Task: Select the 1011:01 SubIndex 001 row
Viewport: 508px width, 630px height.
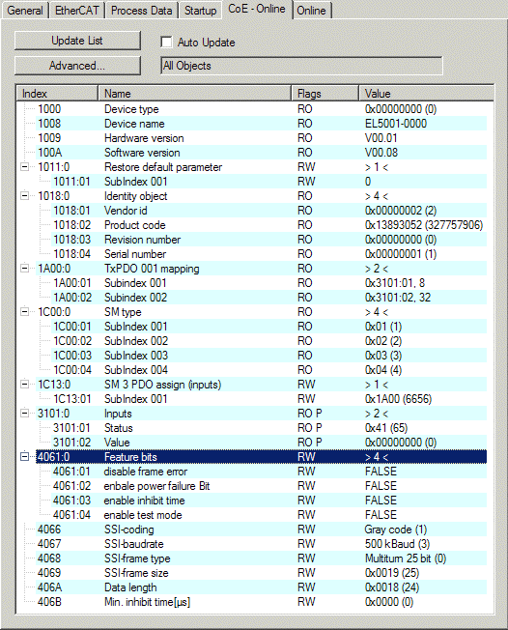Action: [269, 182]
